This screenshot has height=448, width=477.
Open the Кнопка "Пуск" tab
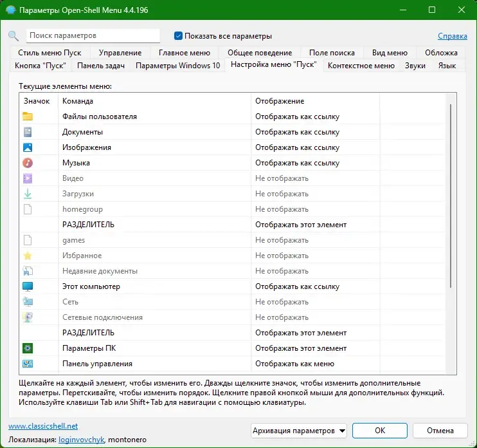coord(40,66)
